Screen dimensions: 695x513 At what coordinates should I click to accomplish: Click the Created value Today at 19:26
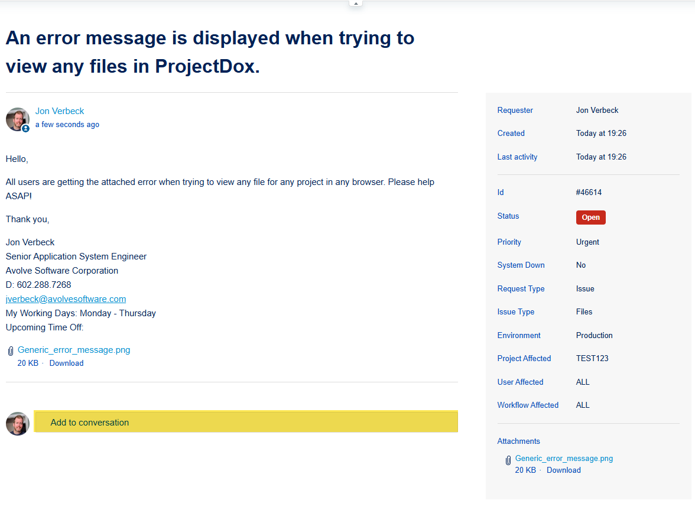point(601,134)
